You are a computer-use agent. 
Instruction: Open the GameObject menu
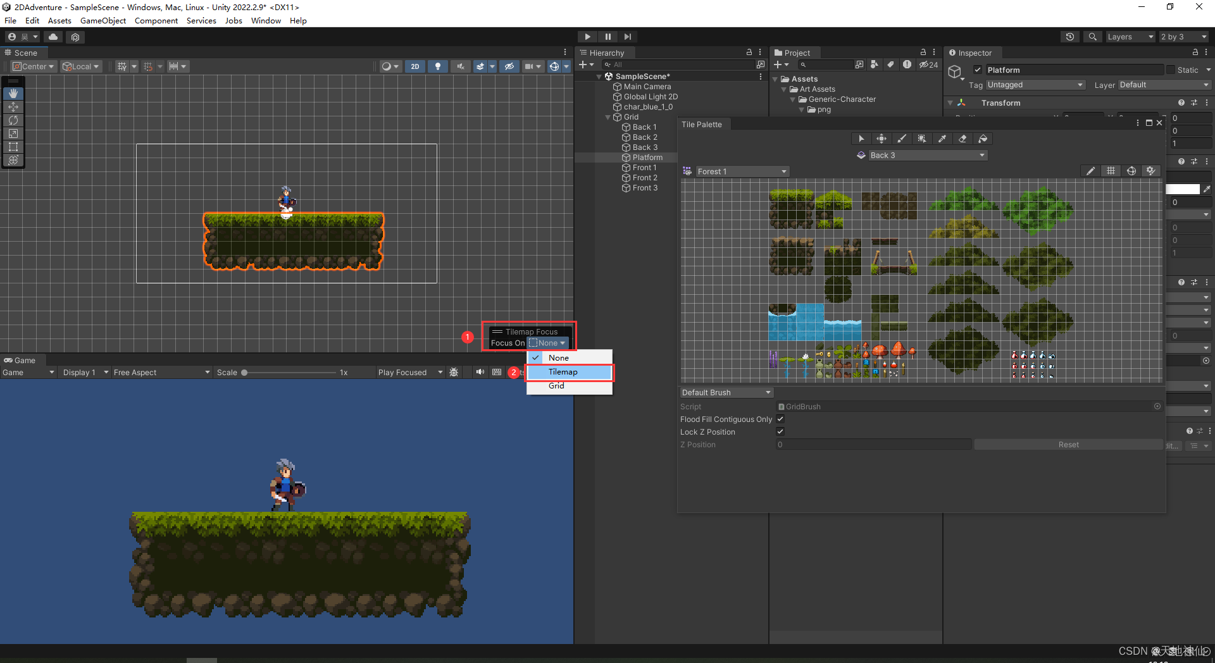point(103,20)
